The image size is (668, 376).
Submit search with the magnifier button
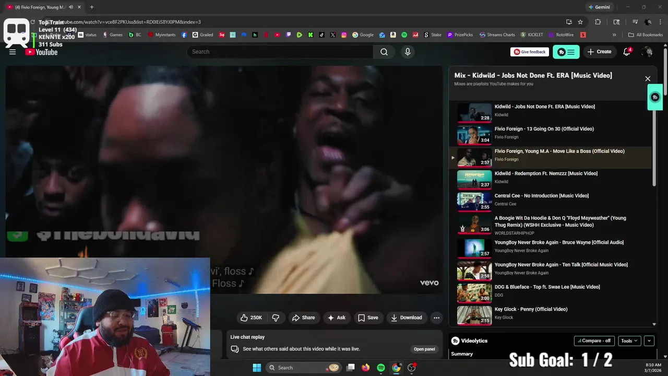pyautogui.click(x=384, y=52)
